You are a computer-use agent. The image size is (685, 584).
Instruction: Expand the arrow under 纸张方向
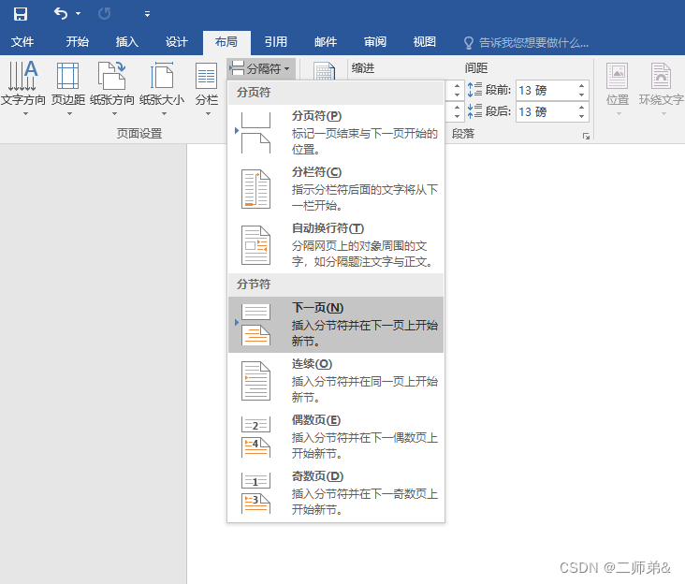click(x=114, y=114)
